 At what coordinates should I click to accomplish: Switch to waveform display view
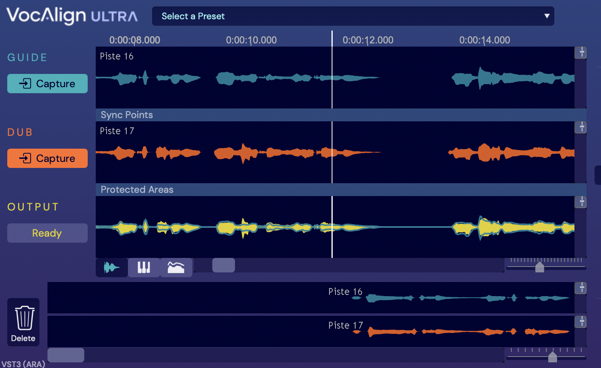click(x=112, y=267)
